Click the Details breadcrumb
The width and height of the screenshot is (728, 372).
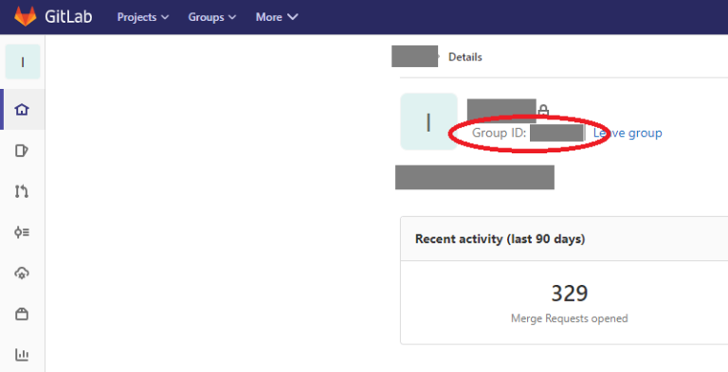tap(465, 57)
